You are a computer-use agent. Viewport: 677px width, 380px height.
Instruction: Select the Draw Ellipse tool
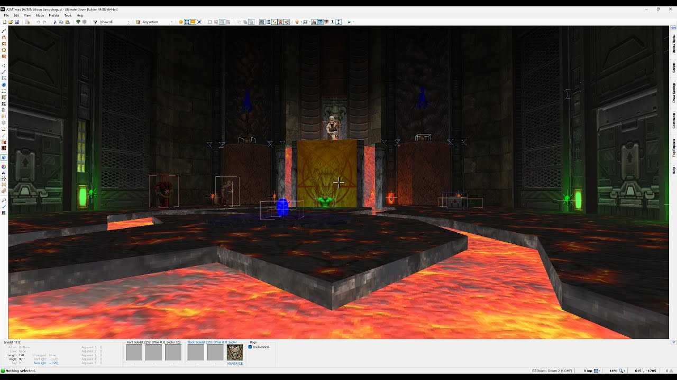point(4,50)
